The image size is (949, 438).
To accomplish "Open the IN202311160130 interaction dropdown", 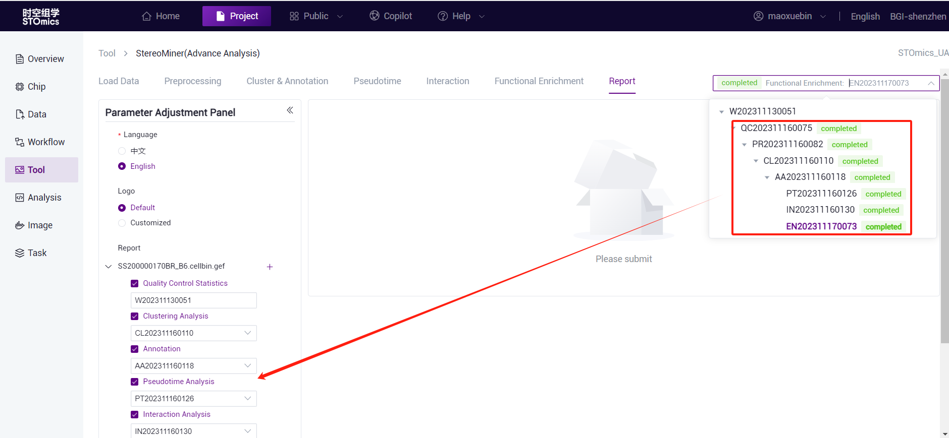I will pyautogui.click(x=193, y=431).
